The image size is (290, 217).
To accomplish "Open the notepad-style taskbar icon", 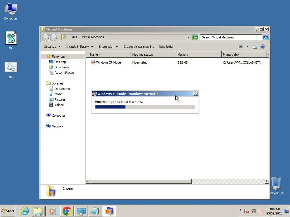I will coord(95,211).
